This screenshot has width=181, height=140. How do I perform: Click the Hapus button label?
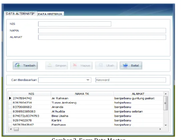(85, 66)
